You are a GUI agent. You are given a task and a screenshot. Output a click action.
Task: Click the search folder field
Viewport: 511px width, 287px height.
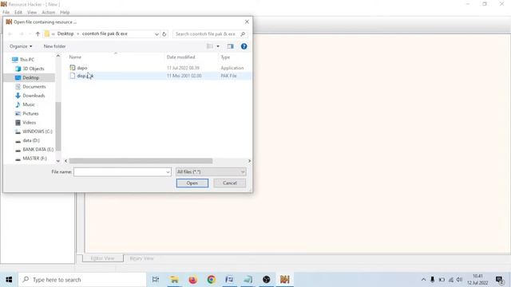(x=205, y=33)
